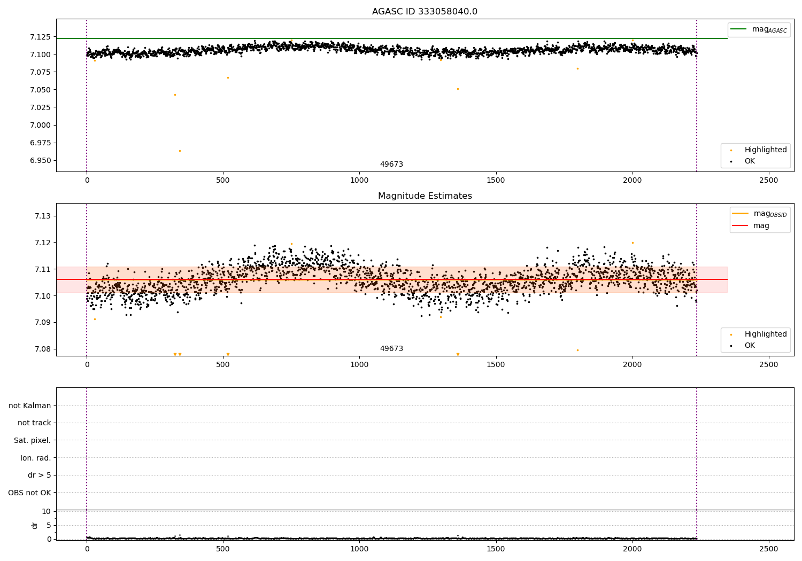The height and width of the screenshot is (561, 802).
Task: Click the 1000 x-axis tick of the top plot
Action: (x=359, y=180)
